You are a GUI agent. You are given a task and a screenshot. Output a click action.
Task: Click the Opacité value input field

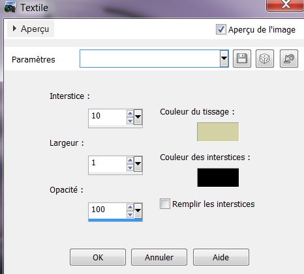[108, 210]
